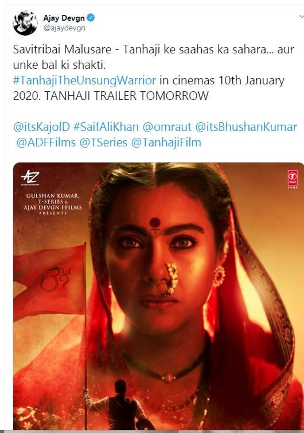Viewport: 304px width, 433px height.
Task: Open the @ajaydevgn handle
Action: 64,28
